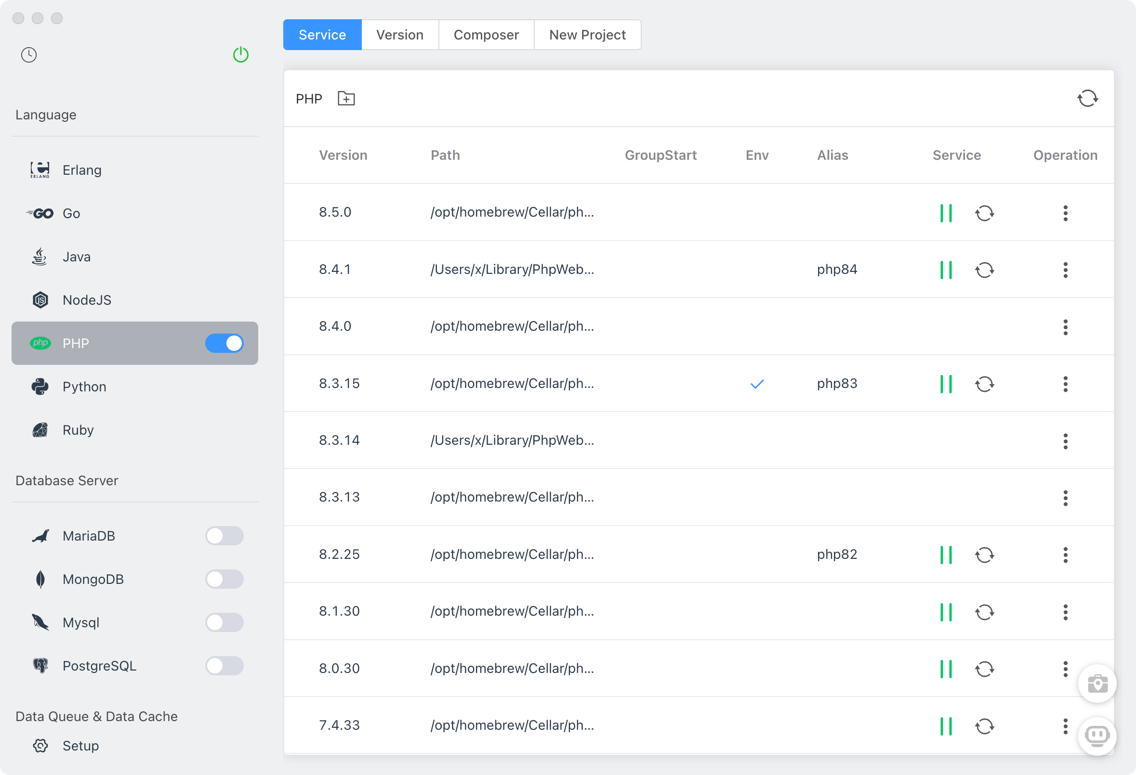Open the New Project tab
This screenshot has height=775, width=1136.
tap(587, 34)
